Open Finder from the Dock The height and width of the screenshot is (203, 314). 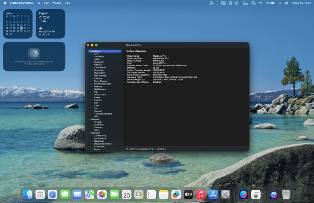click(x=28, y=194)
